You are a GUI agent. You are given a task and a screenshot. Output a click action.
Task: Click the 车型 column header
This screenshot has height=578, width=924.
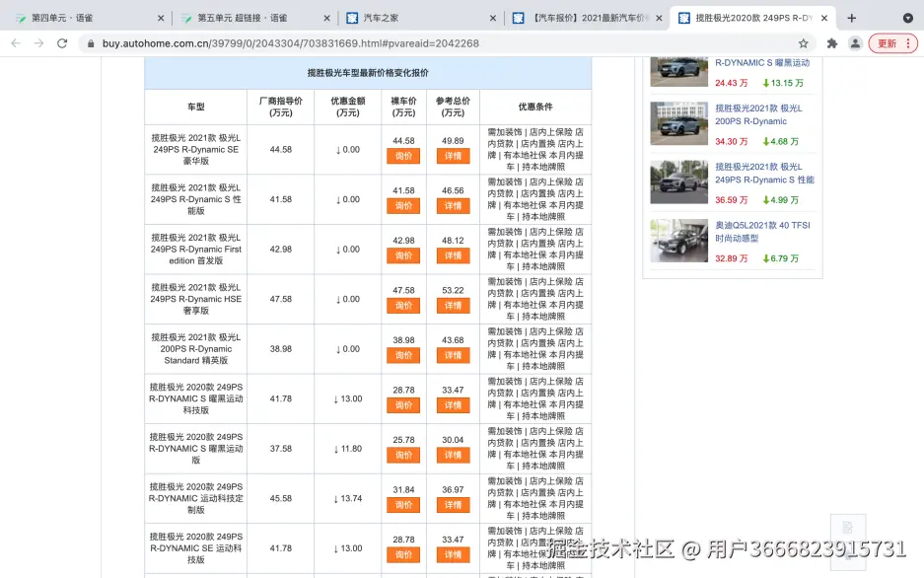point(195,107)
